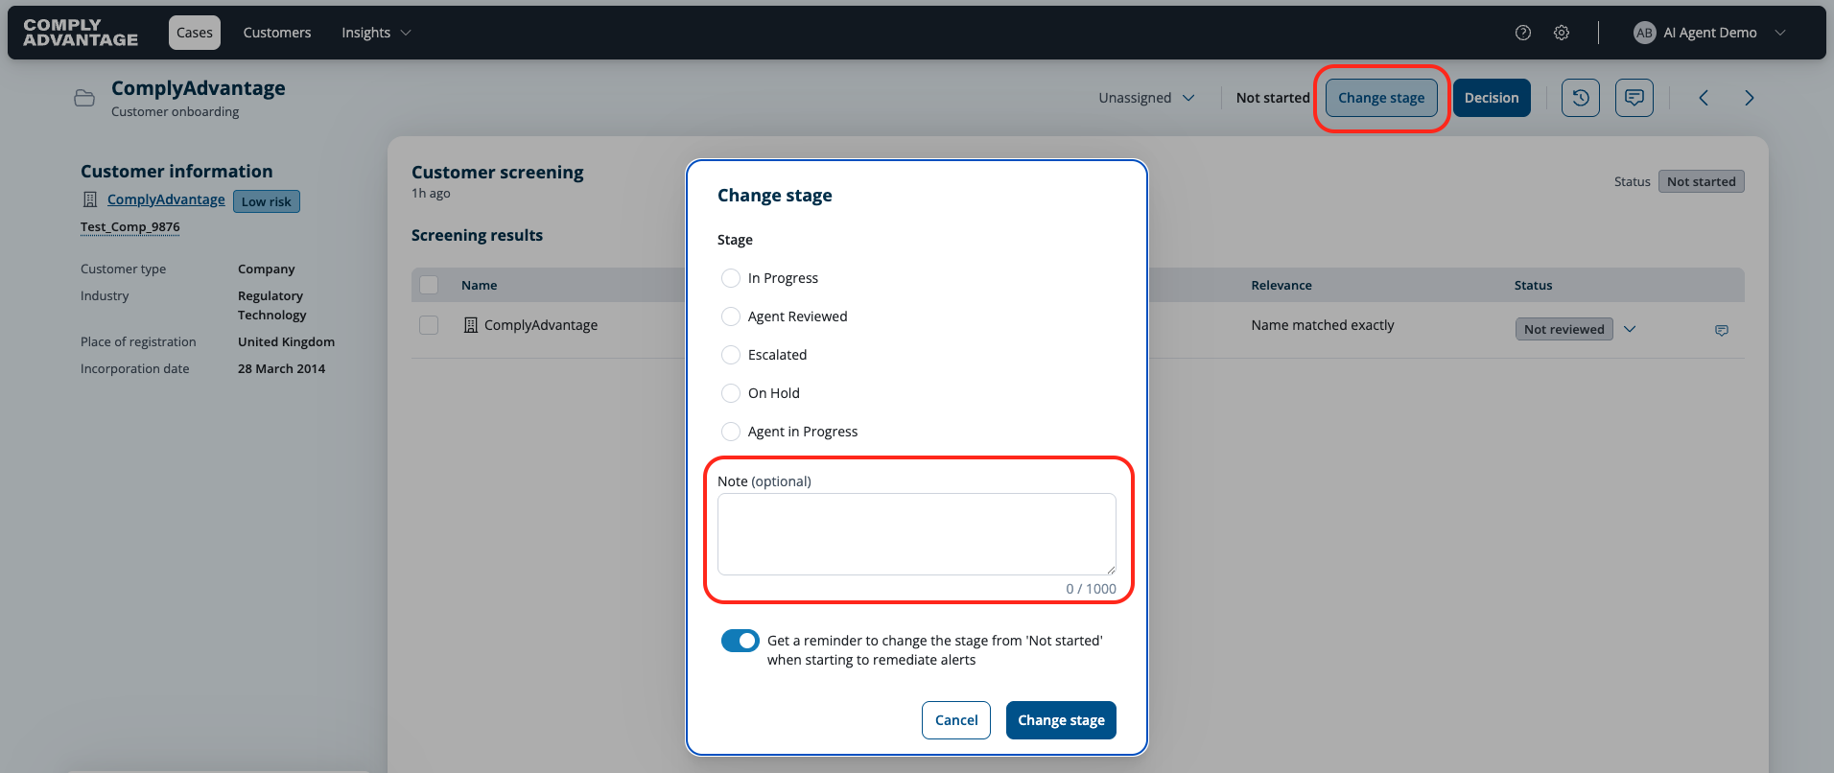Click the Change stage button in the header
This screenshot has height=773, width=1834.
click(1381, 98)
